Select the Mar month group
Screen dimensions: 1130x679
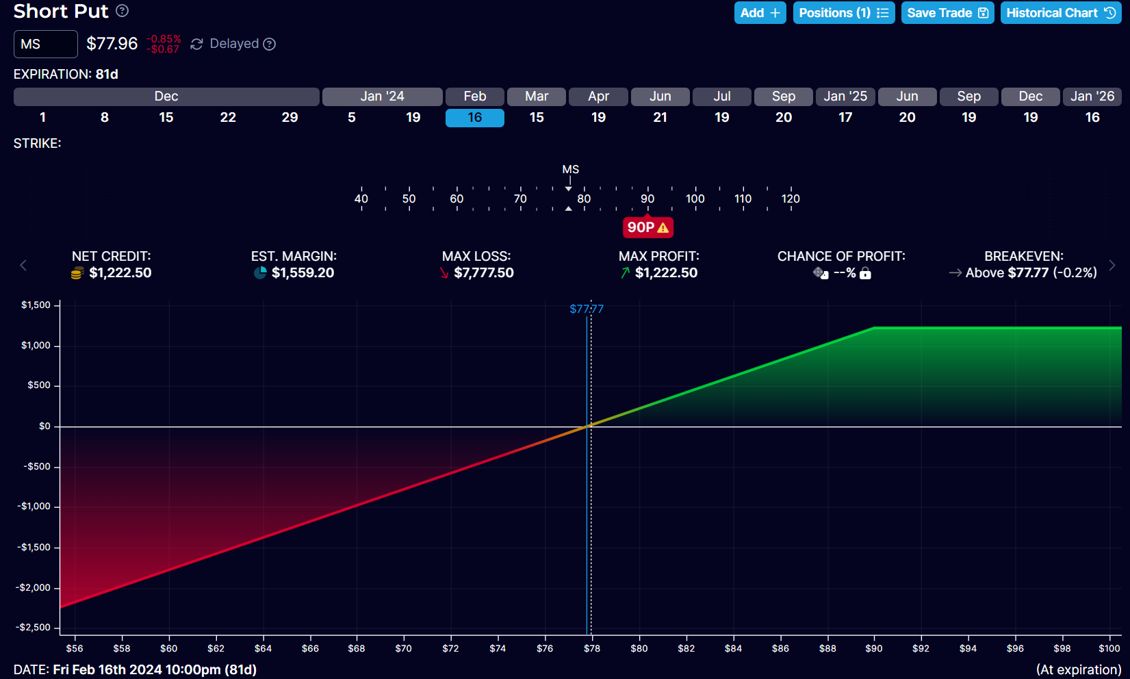pos(537,97)
